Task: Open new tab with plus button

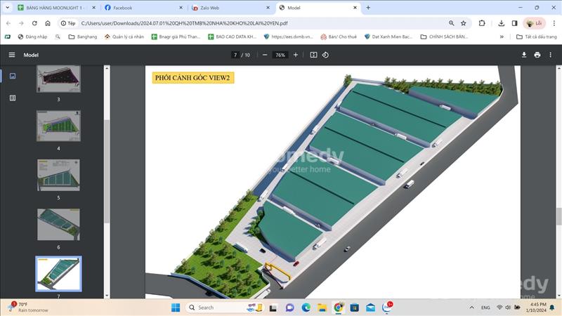Action: (x=367, y=8)
